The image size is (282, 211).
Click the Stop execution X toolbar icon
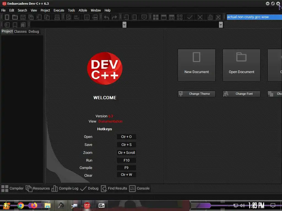200,17
